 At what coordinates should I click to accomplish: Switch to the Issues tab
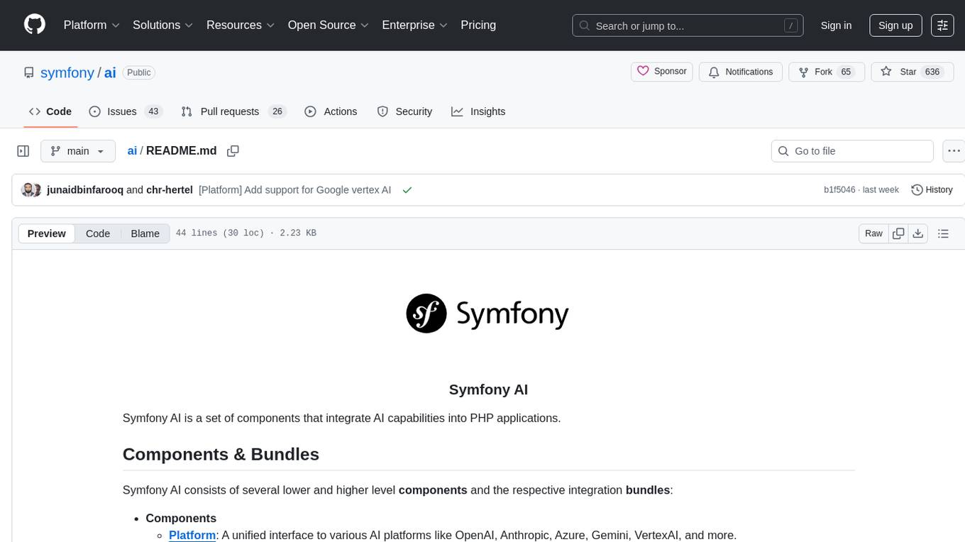point(126,111)
